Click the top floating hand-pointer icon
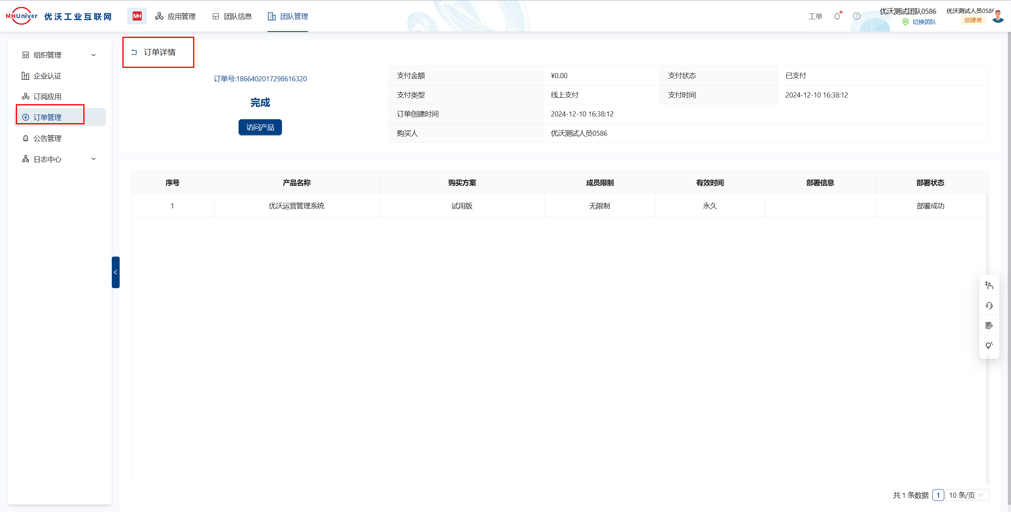Screen dimensions: 1011x512 click(989, 285)
